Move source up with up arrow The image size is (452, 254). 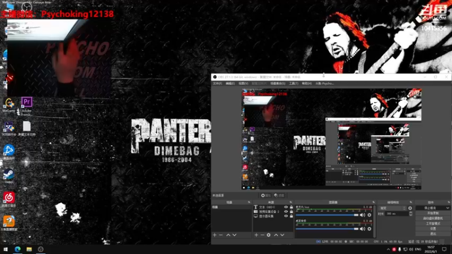pos(276,235)
